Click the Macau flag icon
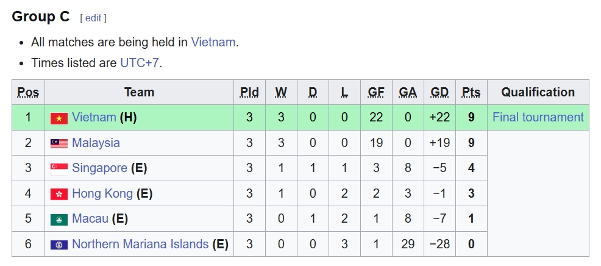This screenshot has width=601, height=266. (x=59, y=219)
